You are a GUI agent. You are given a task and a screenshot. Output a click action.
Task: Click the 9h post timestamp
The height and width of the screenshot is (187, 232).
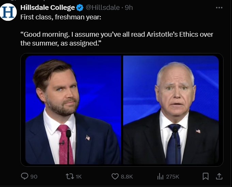(129, 7)
